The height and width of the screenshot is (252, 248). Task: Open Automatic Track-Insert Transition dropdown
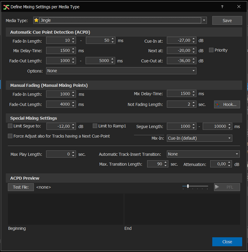tap(237, 154)
